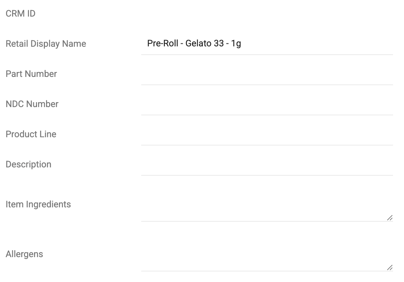Click the Product Line label

coord(31,134)
